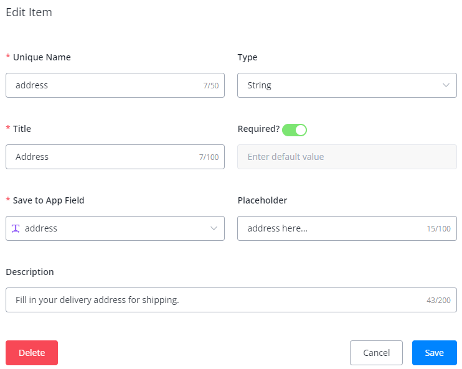Click the Description text field
This screenshot has width=462, height=369.
(212, 300)
